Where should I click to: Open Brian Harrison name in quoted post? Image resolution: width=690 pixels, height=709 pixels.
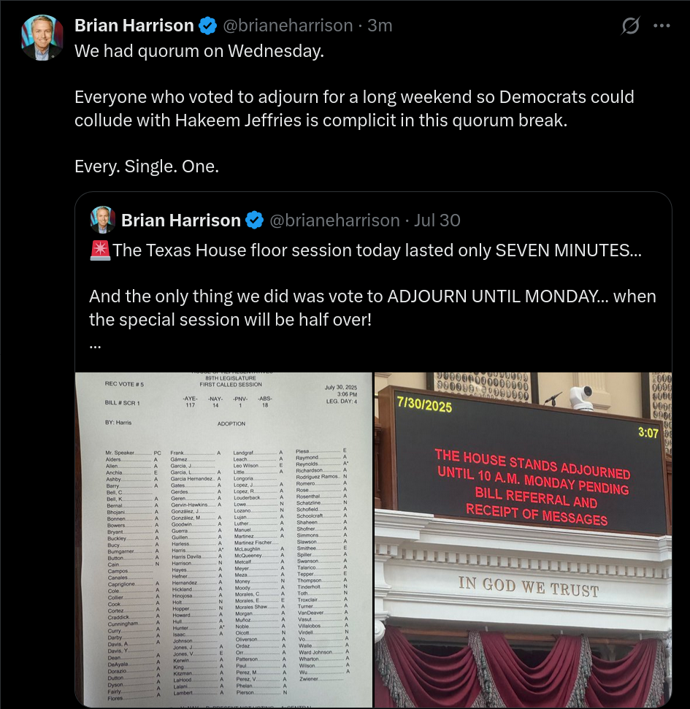coord(181,221)
